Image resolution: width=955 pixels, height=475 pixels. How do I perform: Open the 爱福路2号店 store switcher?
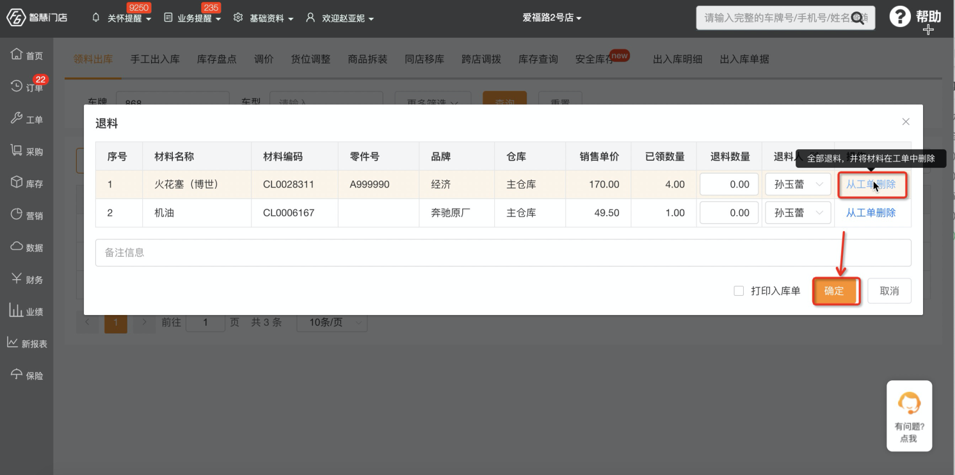click(552, 18)
